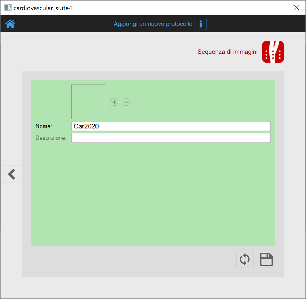Click the cardiovascular_suite4 app icon in title bar
Image resolution: width=306 pixels, height=299 pixels.
[8, 8]
